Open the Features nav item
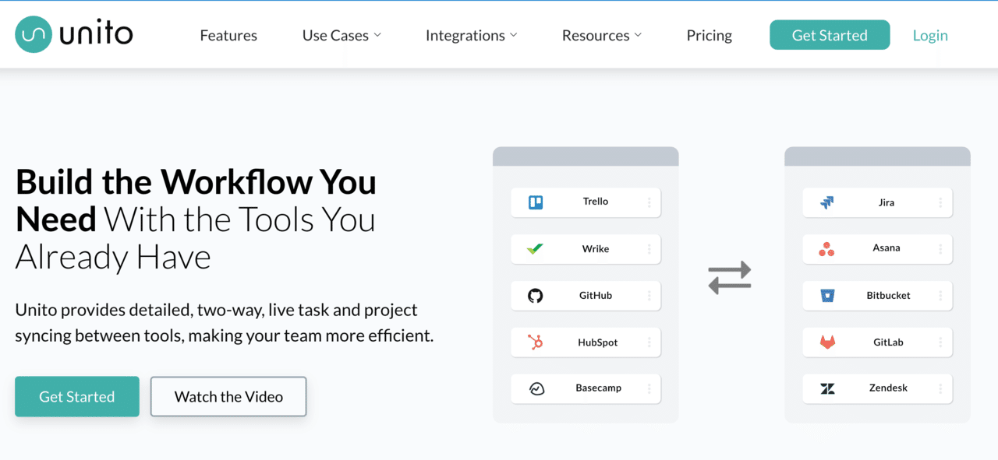 coord(228,35)
